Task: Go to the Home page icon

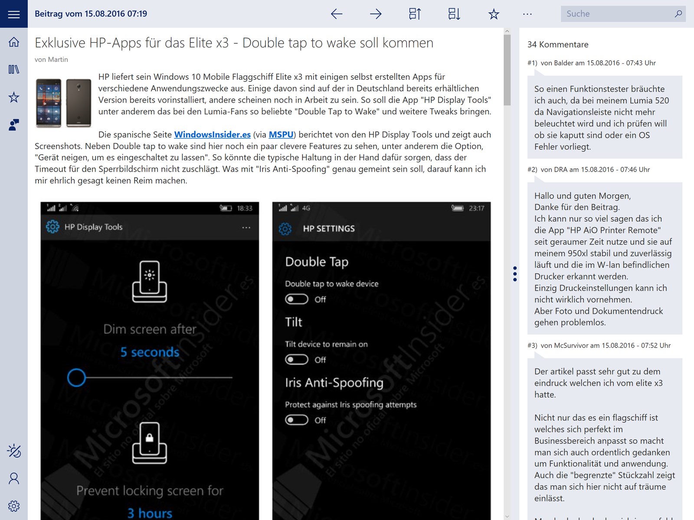Action: tap(14, 42)
